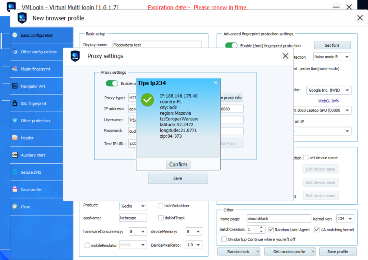
Task: Click the SSL fingerprint lock icon
Action: click(15, 103)
